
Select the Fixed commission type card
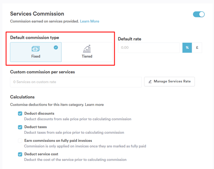tap(36, 52)
